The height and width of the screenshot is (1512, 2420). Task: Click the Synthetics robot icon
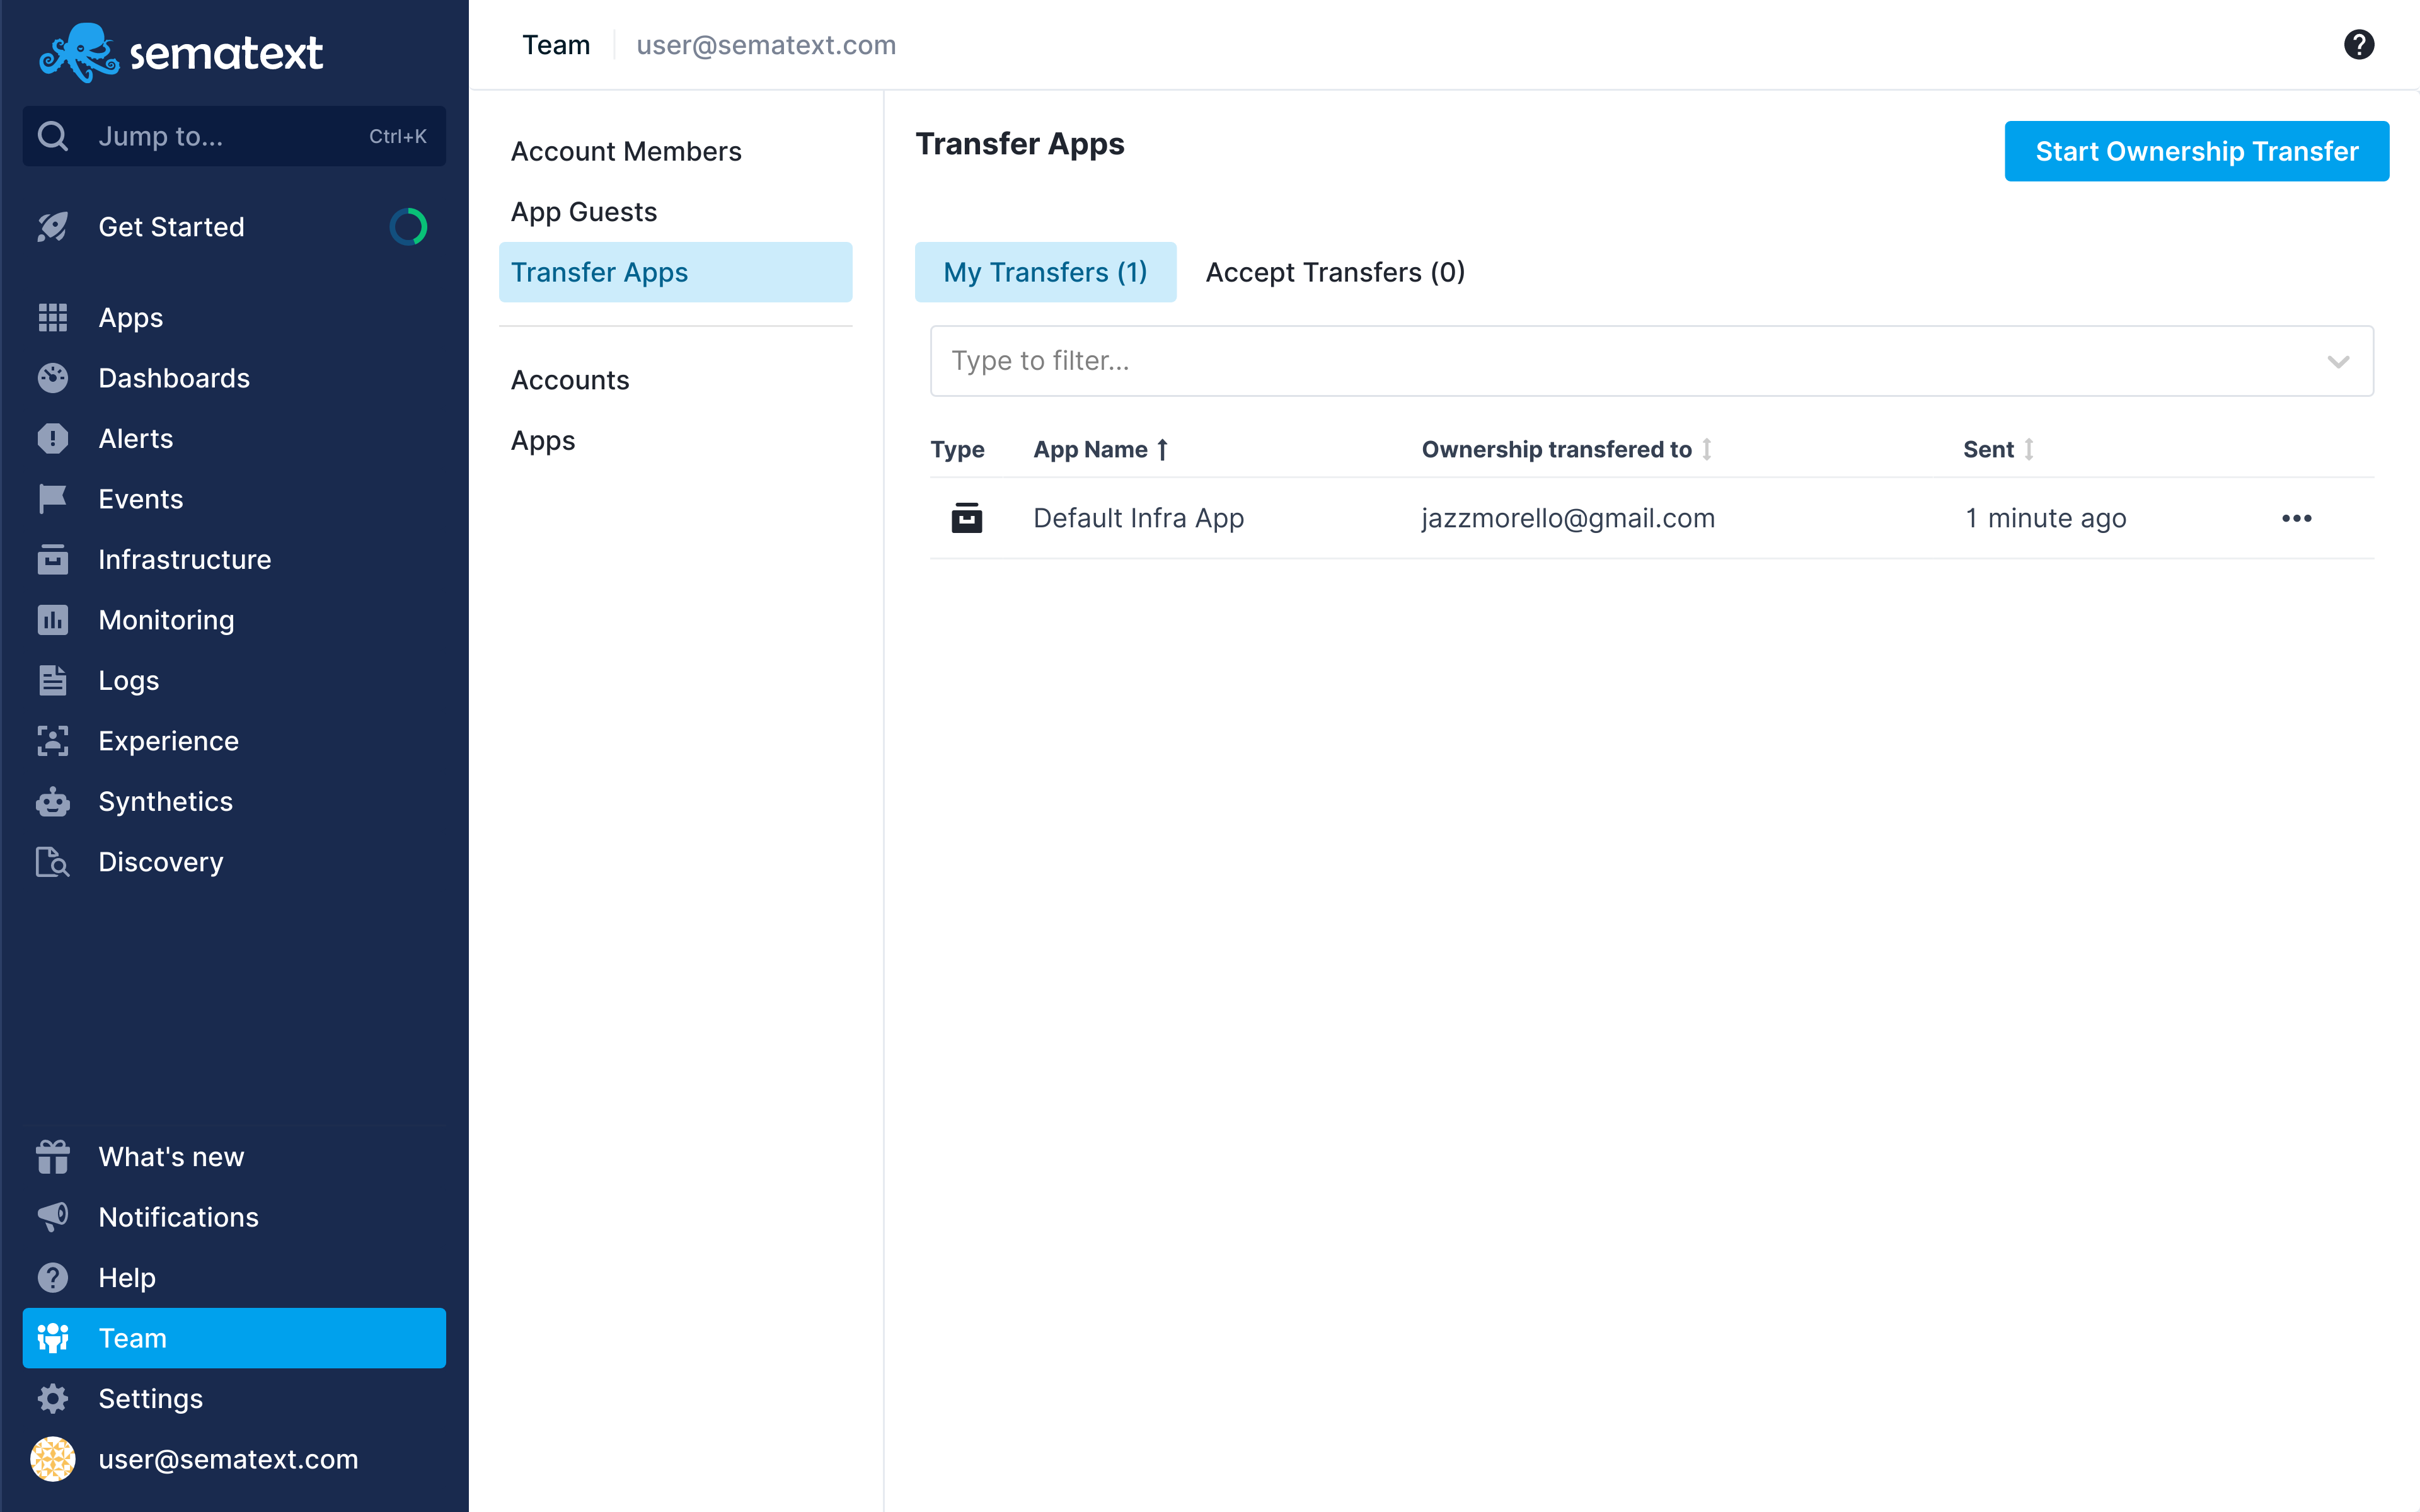pos(53,801)
